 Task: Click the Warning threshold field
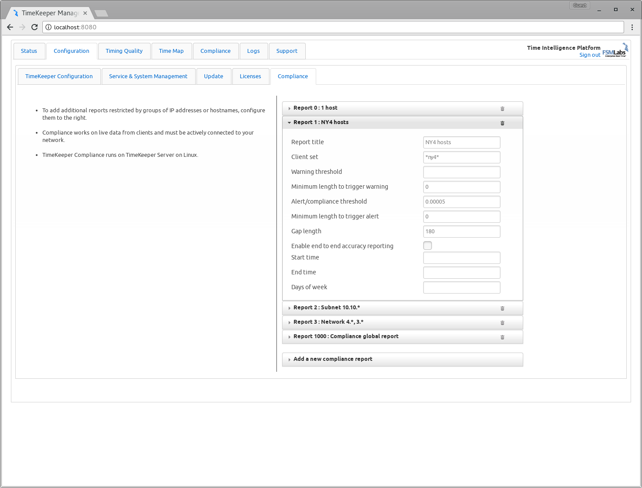click(462, 172)
